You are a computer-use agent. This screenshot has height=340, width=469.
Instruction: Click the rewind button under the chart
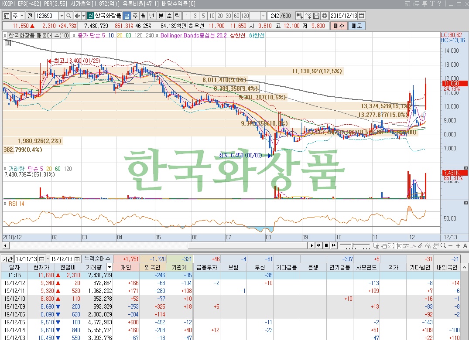pos(319,245)
